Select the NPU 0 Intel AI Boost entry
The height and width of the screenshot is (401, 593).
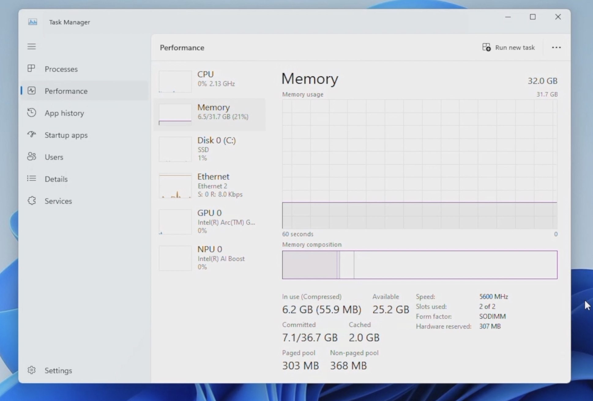click(210, 258)
